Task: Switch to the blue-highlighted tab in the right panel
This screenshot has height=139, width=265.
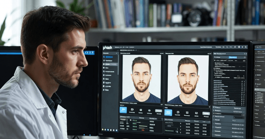Action: pos(233,57)
